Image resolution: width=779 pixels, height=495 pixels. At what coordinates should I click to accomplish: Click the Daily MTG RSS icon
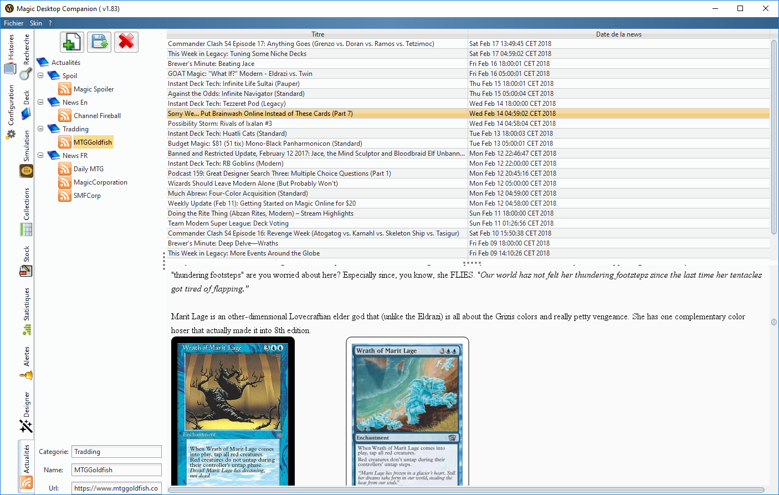(x=65, y=169)
